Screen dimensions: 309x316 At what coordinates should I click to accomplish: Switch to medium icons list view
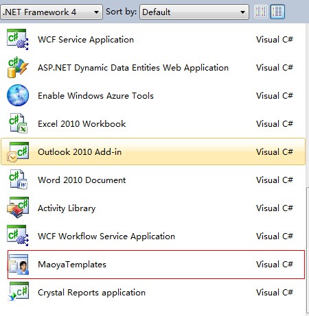pyautogui.click(x=277, y=12)
